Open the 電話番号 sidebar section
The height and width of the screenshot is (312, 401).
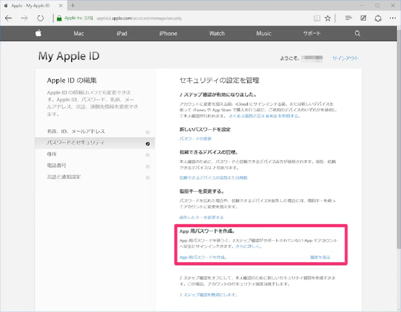coord(57,165)
